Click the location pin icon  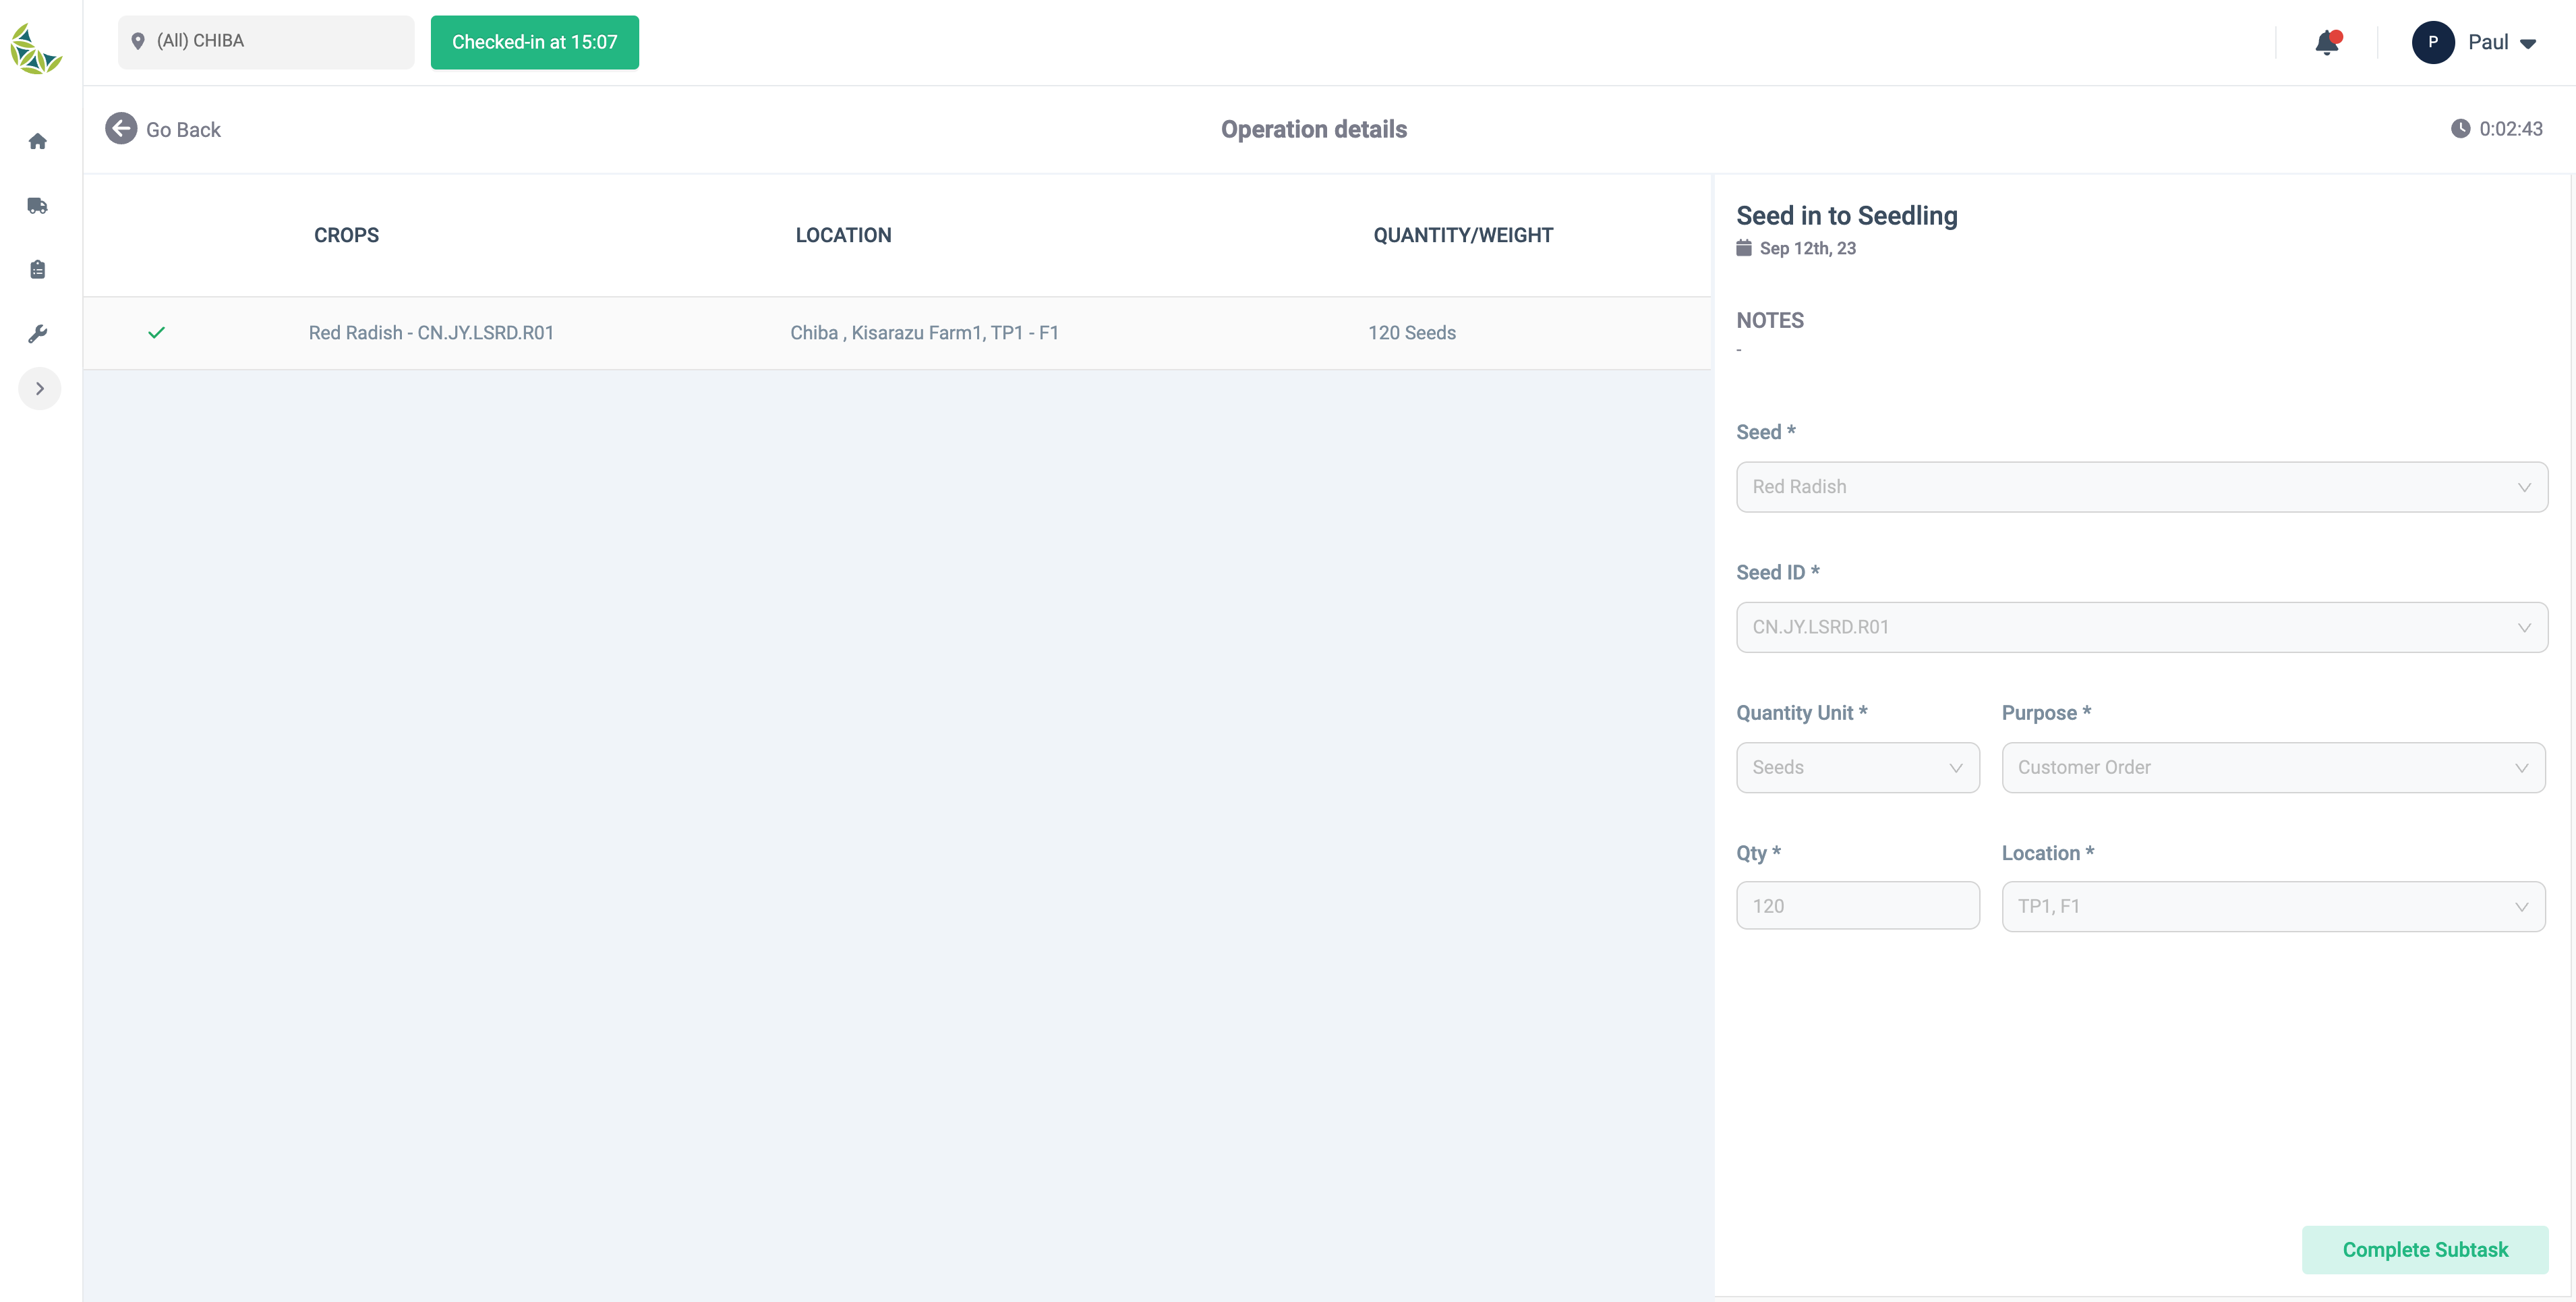pyautogui.click(x=138, y=41)
